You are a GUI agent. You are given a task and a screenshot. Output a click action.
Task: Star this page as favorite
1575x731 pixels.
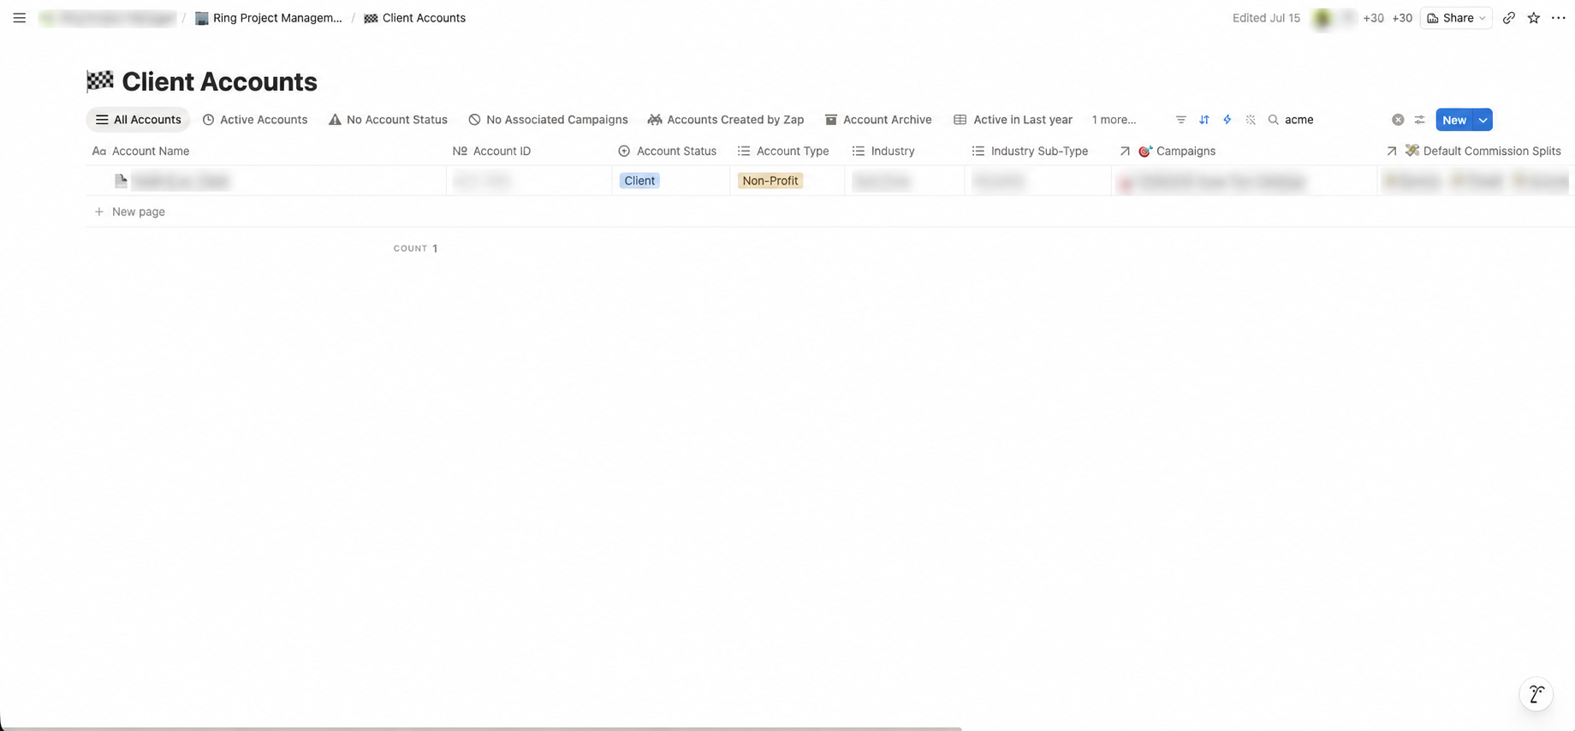pyautogui.click(x=1533, y=18)
